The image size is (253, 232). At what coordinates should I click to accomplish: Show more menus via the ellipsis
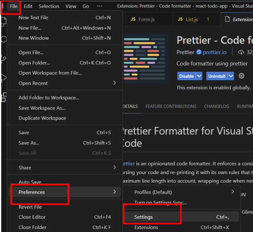coord(100,6)
